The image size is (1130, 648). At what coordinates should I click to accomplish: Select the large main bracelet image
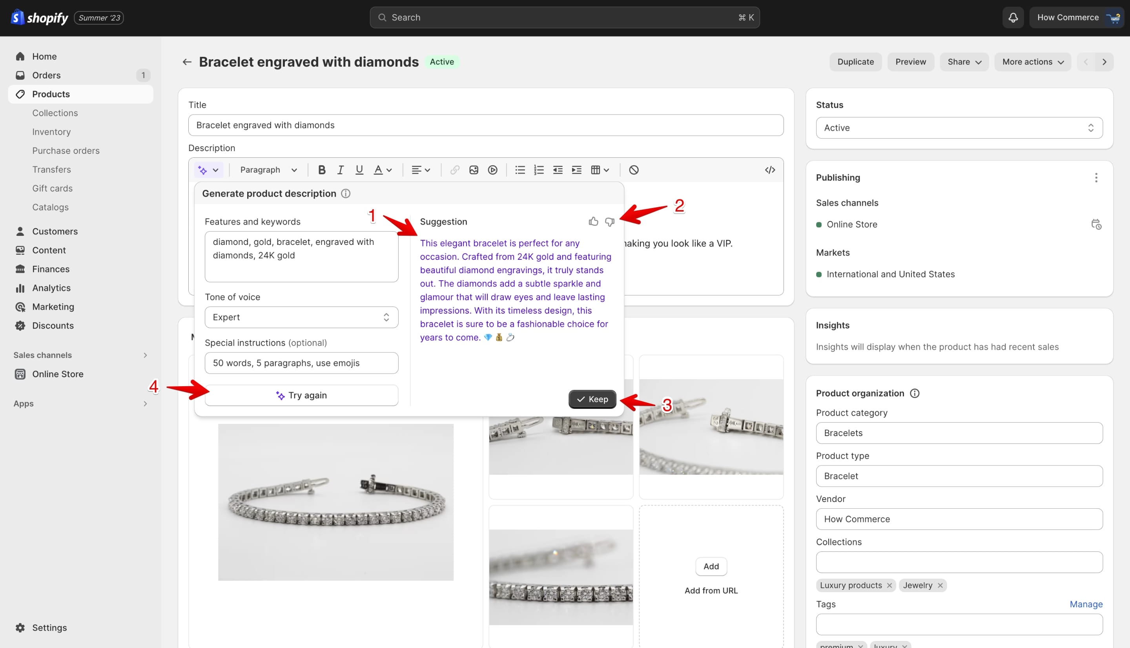[335, 502]
